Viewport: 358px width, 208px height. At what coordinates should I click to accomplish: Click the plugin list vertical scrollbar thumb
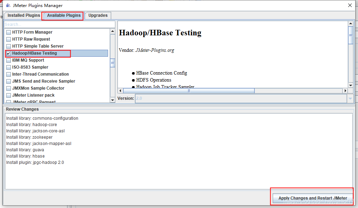[x=113, y=63]
